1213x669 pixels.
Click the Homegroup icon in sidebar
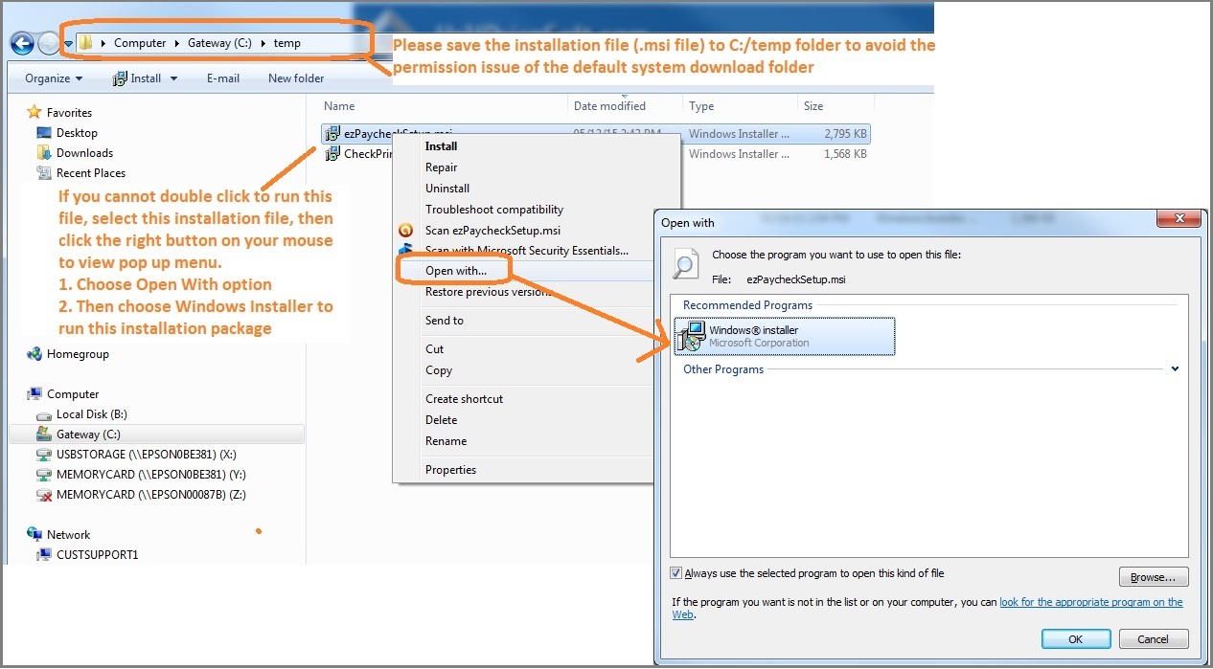[34, 354]
